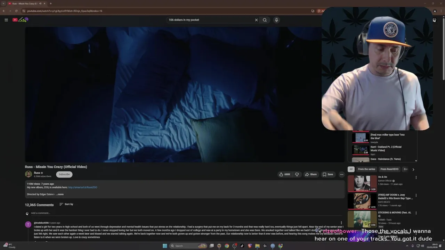Go back in the browser
This screenshot has height=250, width=445.
point(4,11)
